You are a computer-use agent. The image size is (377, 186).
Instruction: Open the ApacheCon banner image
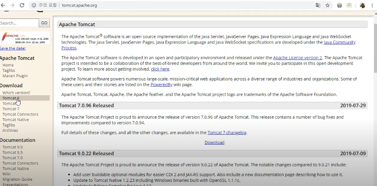(x=25, y=38)
